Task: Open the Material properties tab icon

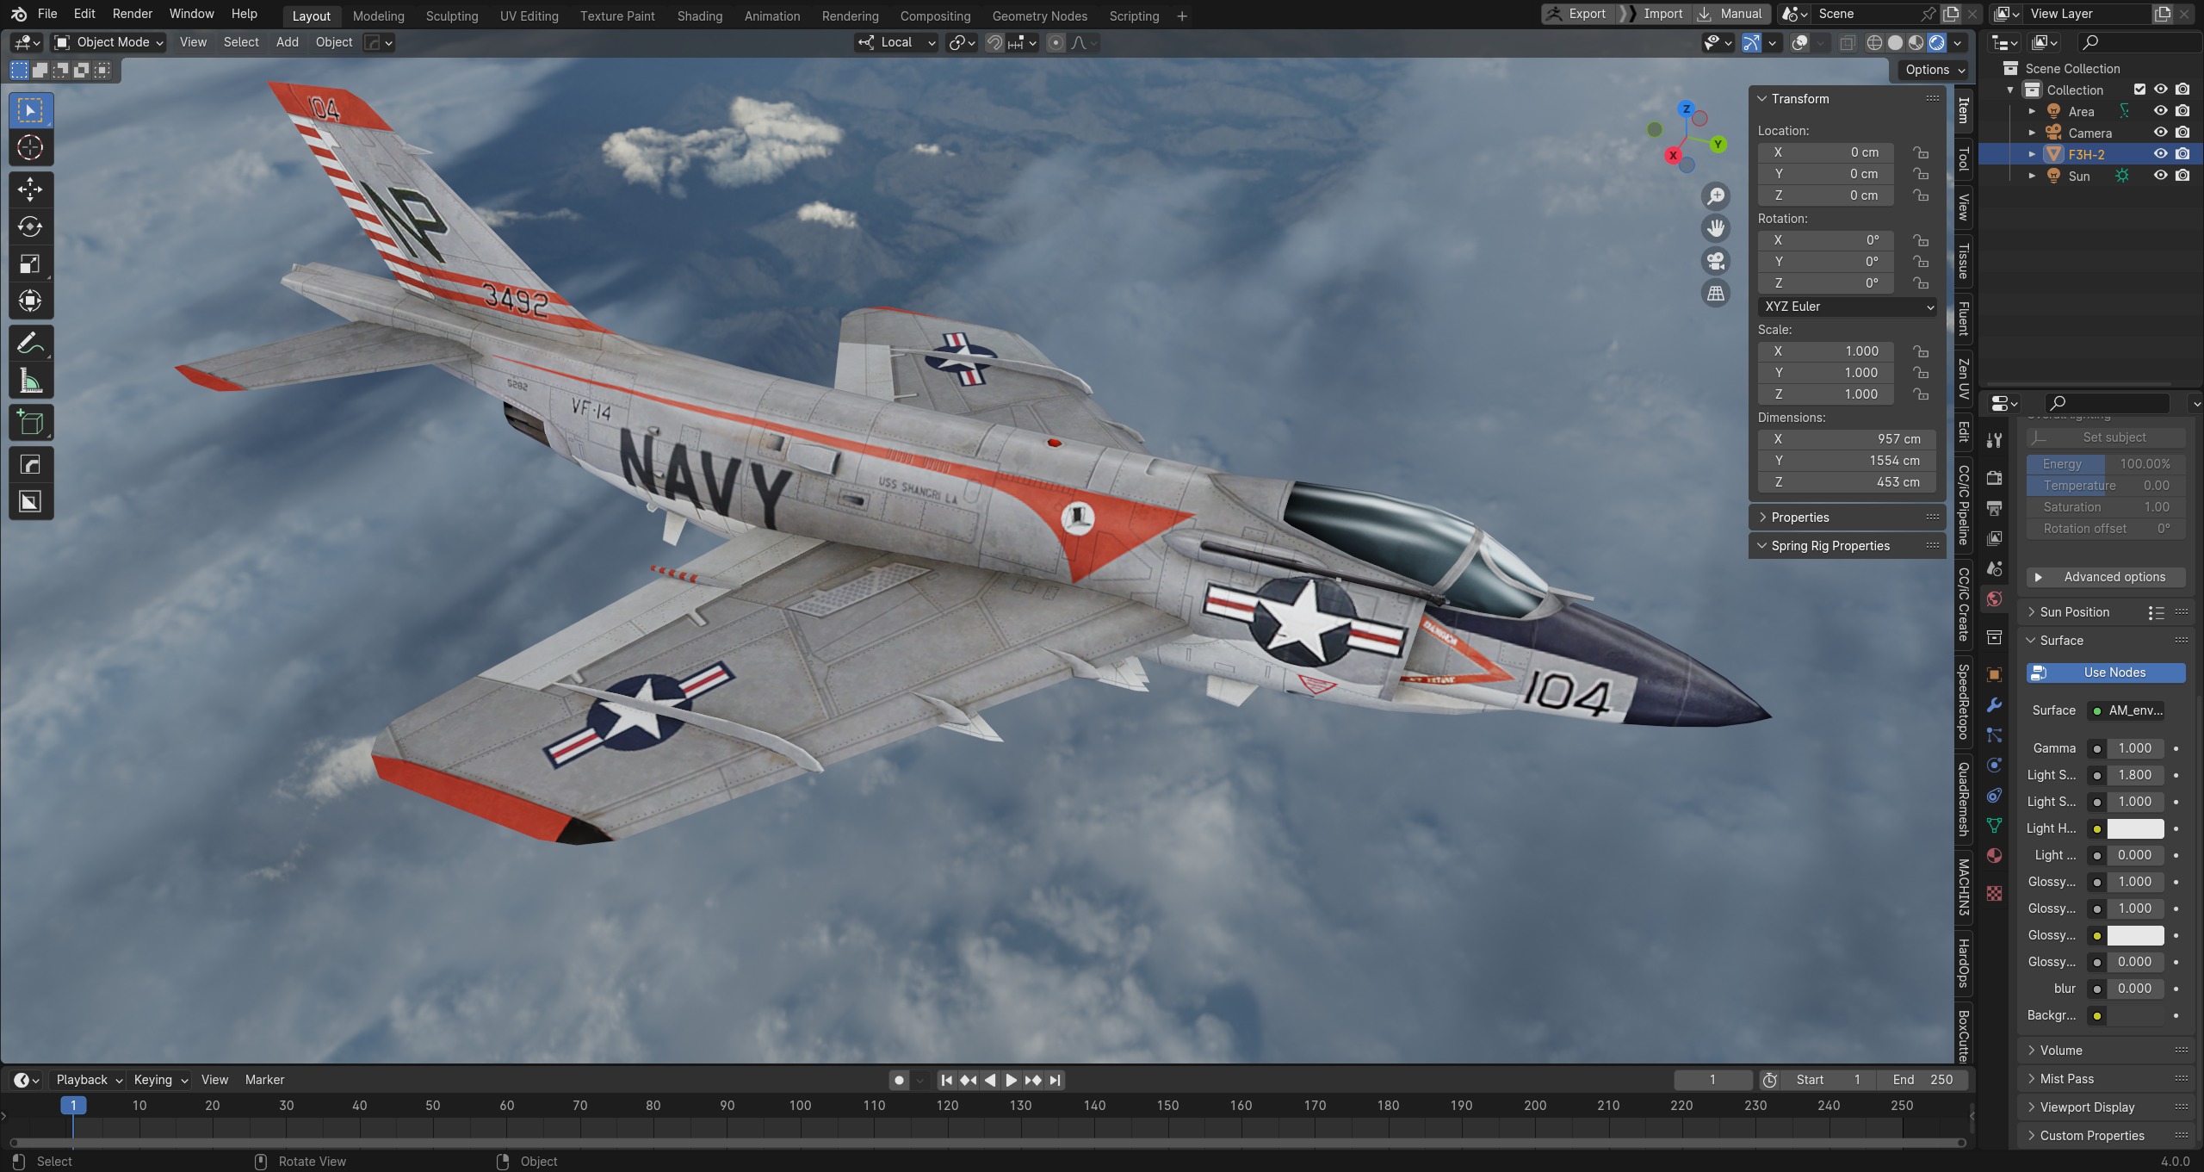Action: click(1994, 856)
